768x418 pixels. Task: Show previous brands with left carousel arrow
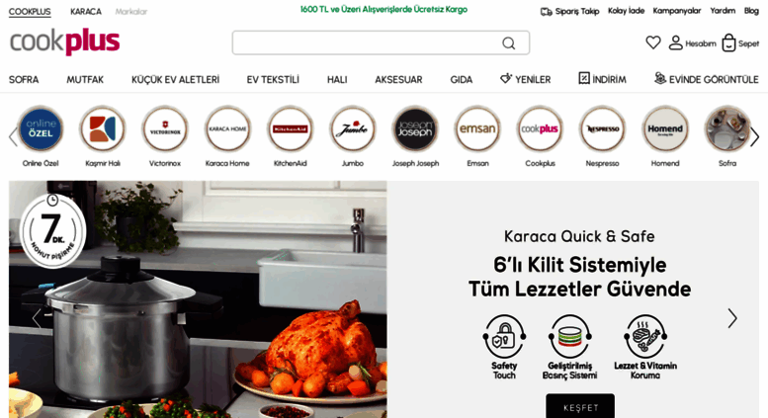pos(13,137)
